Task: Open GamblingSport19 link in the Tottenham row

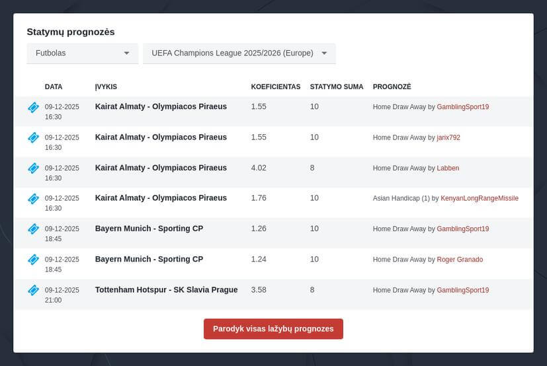Action: click(x=462, y=290)
